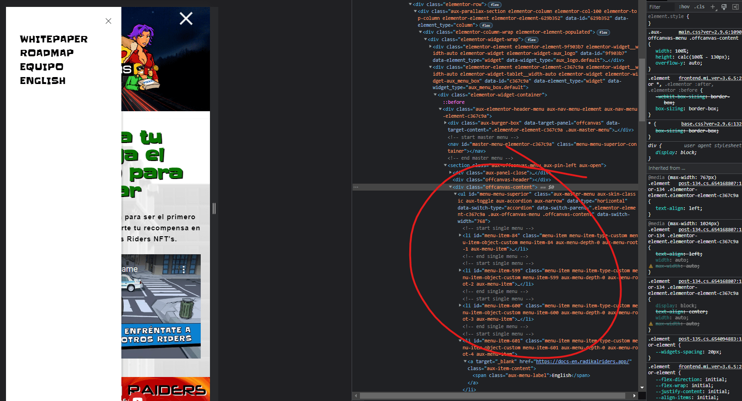Screen dimensions: 742x401
Task: Click the game video thumbnail on the page
Action: [x=161, y=306]
